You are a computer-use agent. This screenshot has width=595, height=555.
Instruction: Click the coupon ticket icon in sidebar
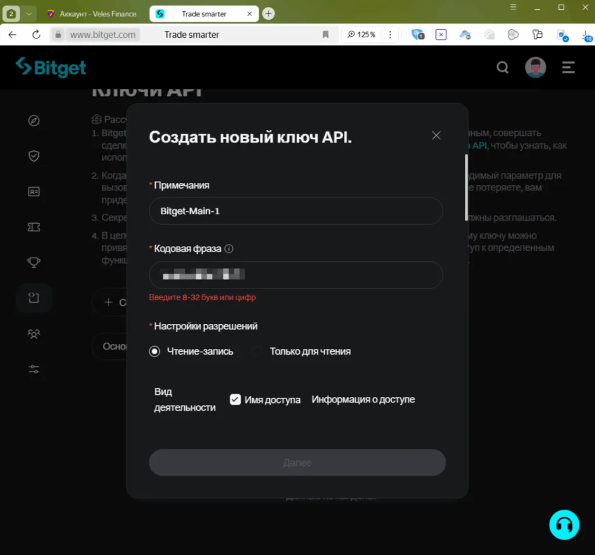[34, 226]
